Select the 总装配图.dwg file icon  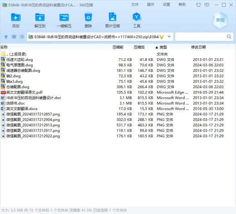3,87
